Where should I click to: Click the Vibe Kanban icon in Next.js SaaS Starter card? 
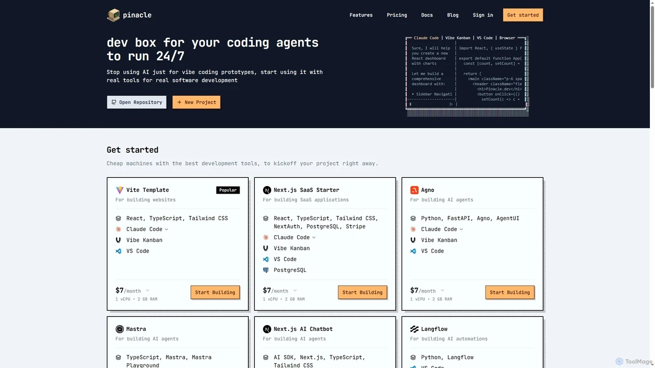[266, 248]
